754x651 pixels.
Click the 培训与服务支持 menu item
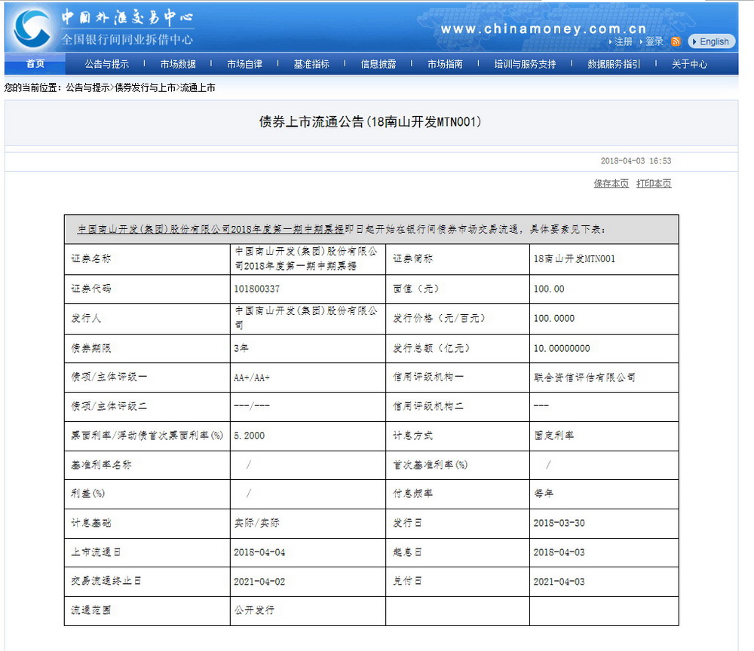(525, 65)
